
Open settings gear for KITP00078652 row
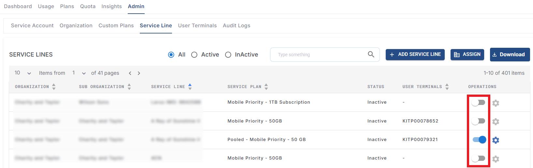[x=496, y=122]
